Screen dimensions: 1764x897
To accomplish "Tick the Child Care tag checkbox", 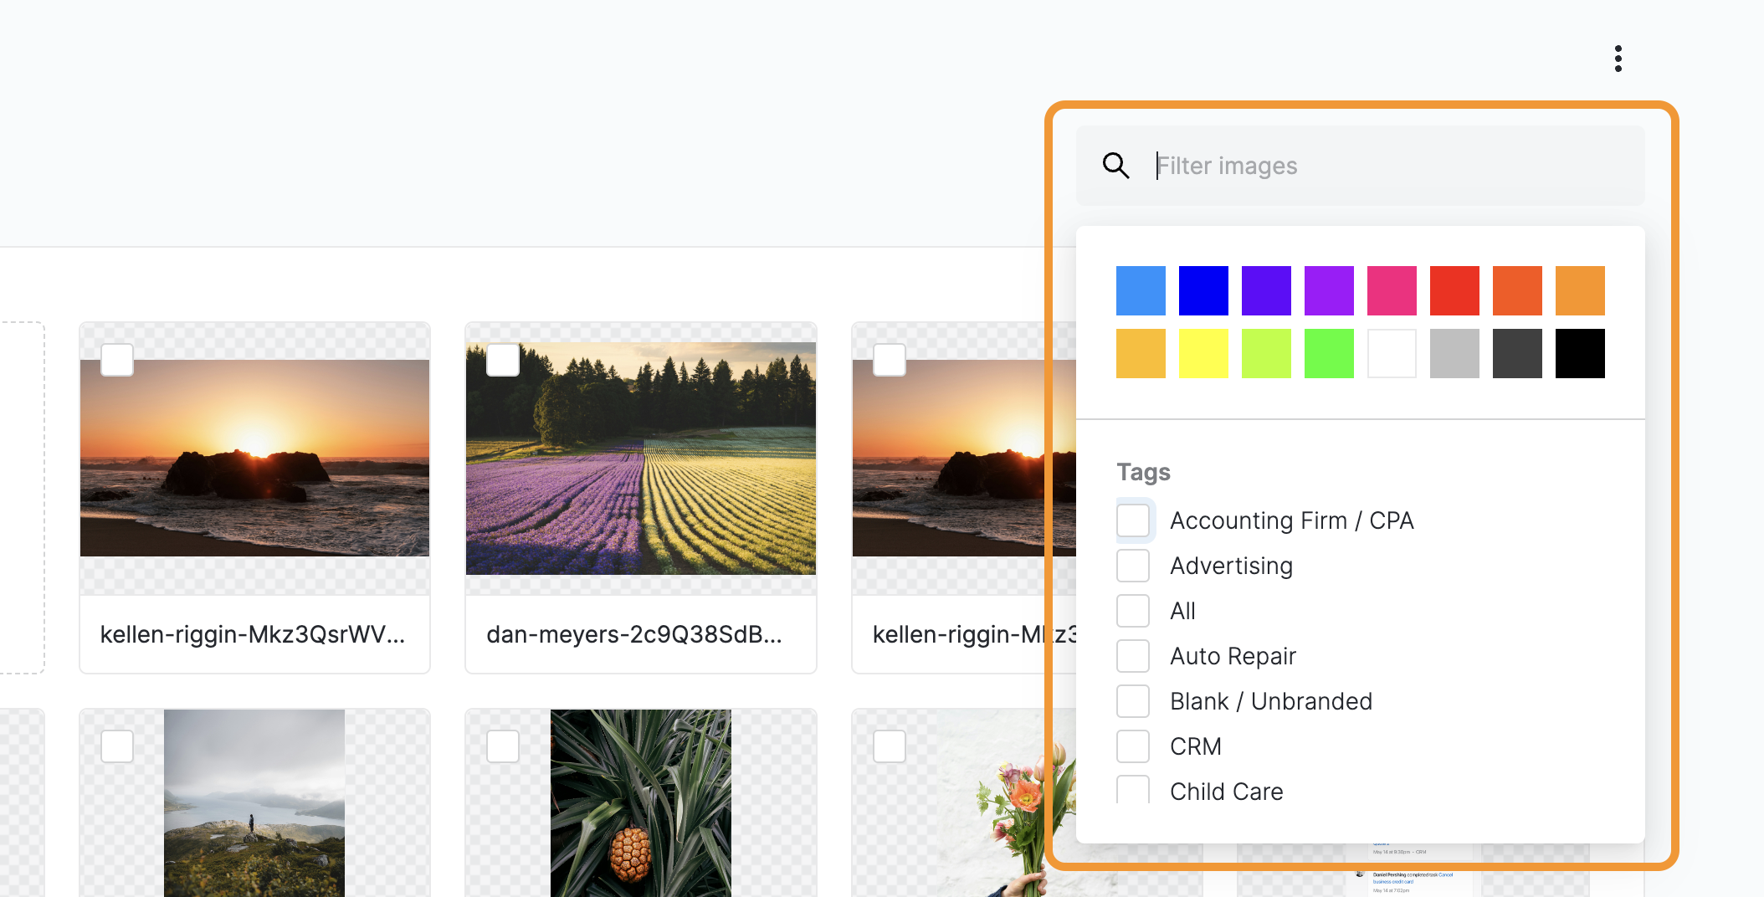I will 1133,790.
